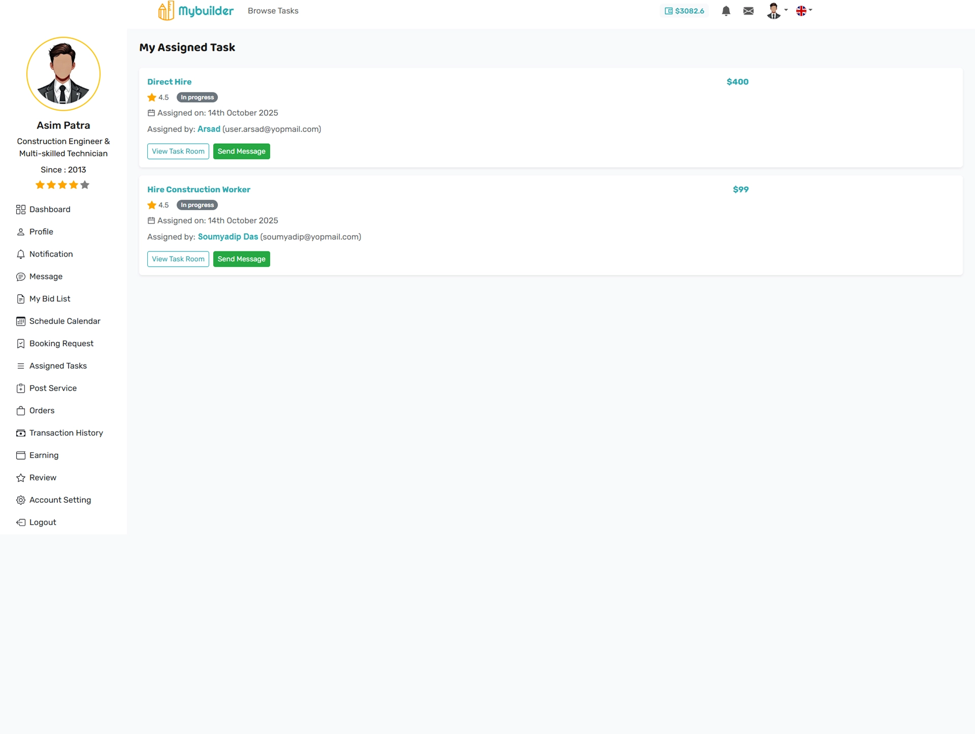Open Booking Request in sidebar

61,343
